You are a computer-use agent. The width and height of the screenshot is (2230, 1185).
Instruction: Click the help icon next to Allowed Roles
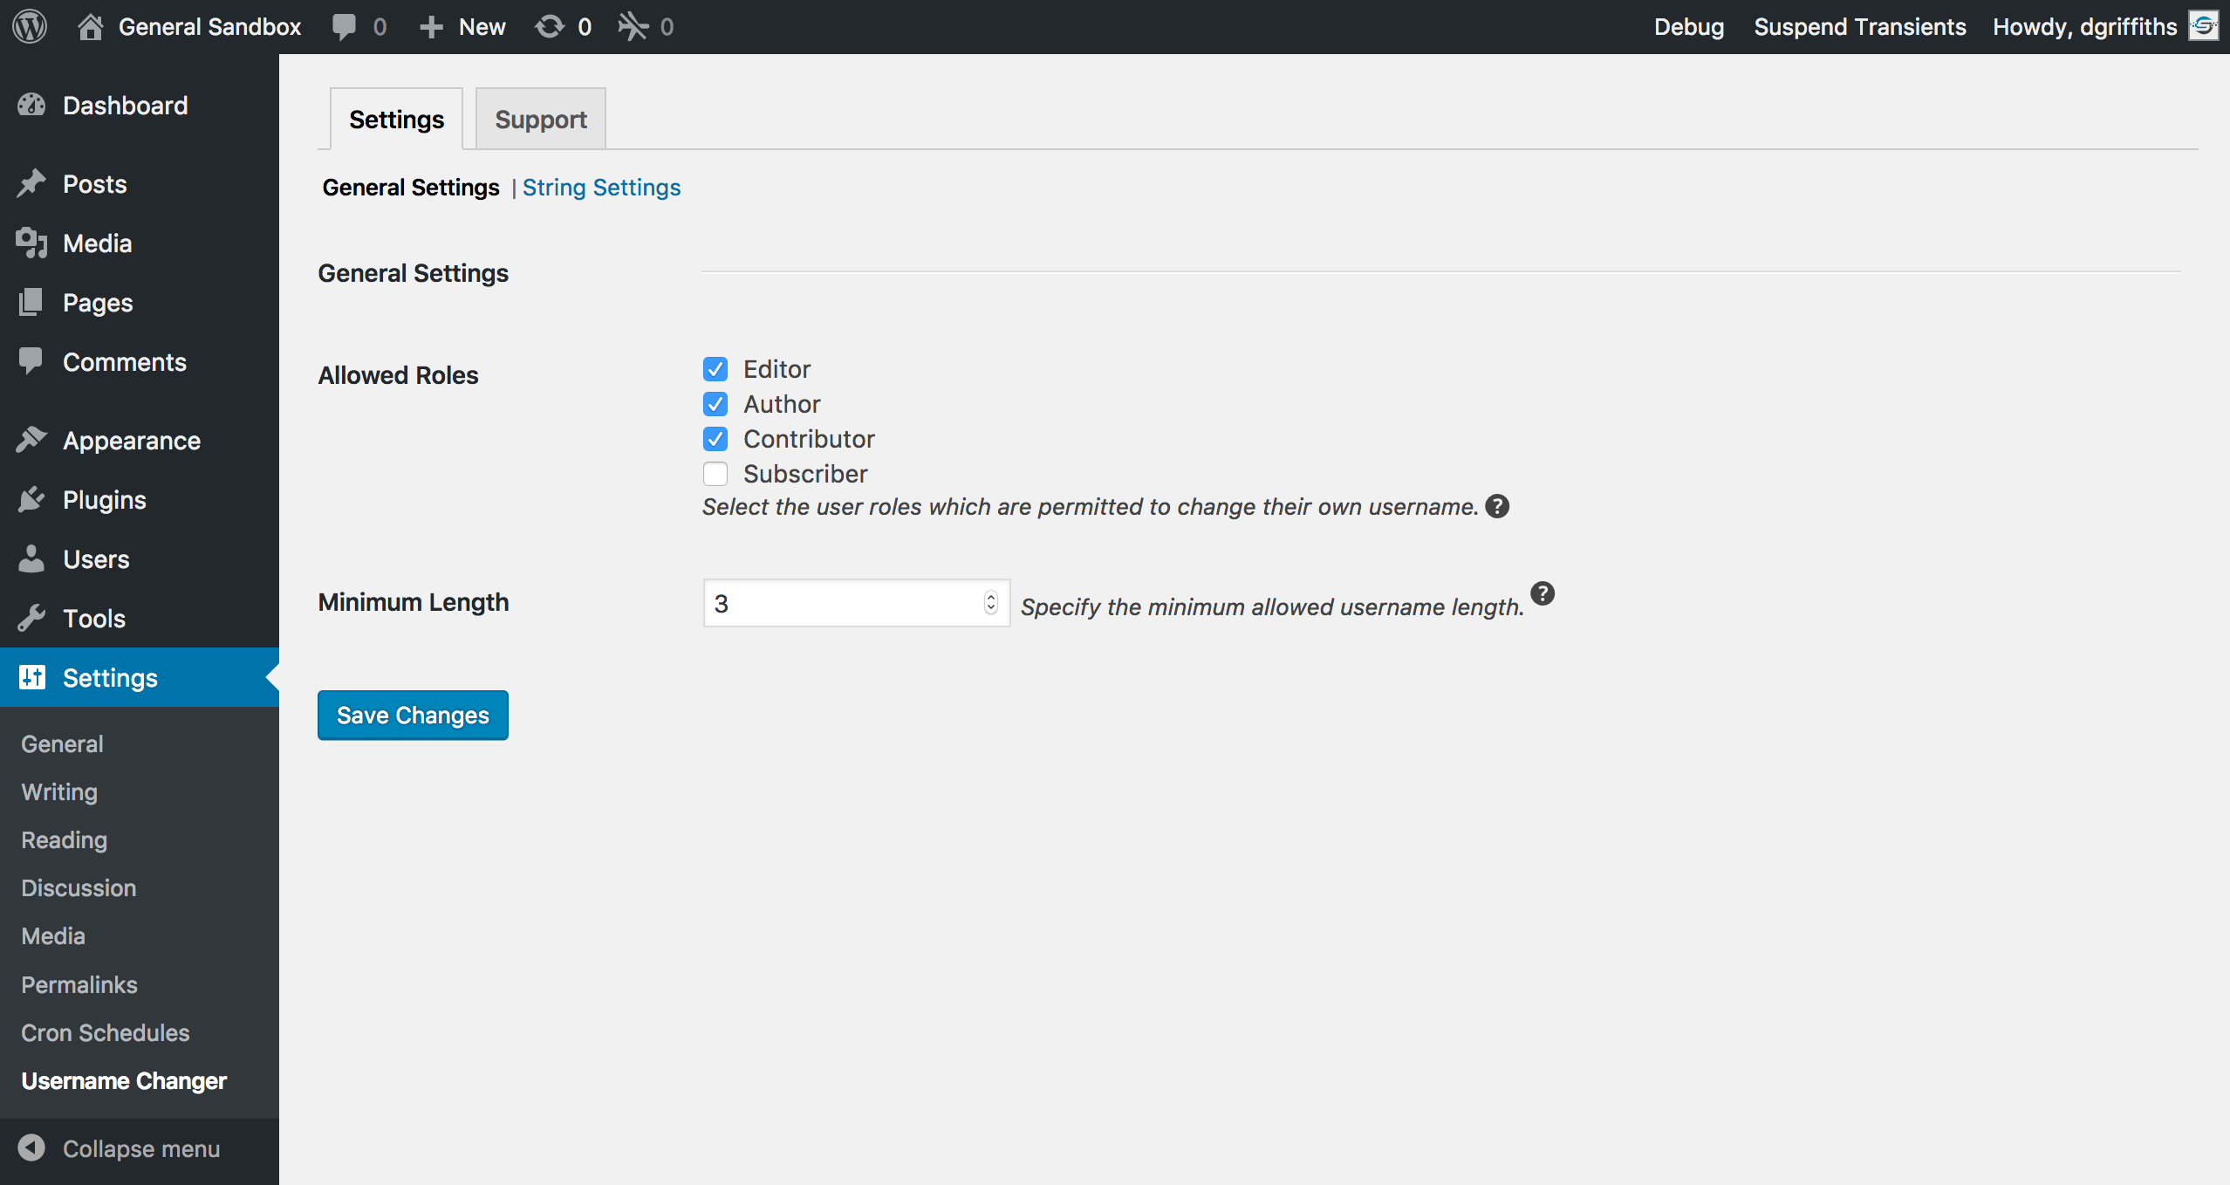1501,506
